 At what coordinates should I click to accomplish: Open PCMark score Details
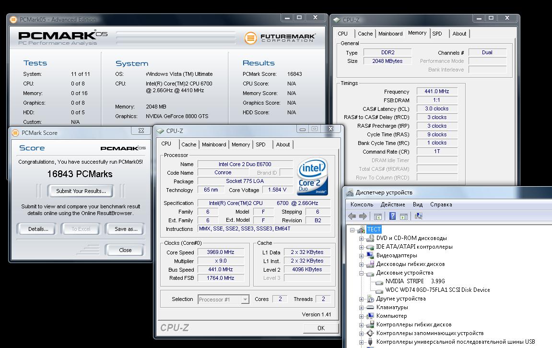(x=38, y=229)
